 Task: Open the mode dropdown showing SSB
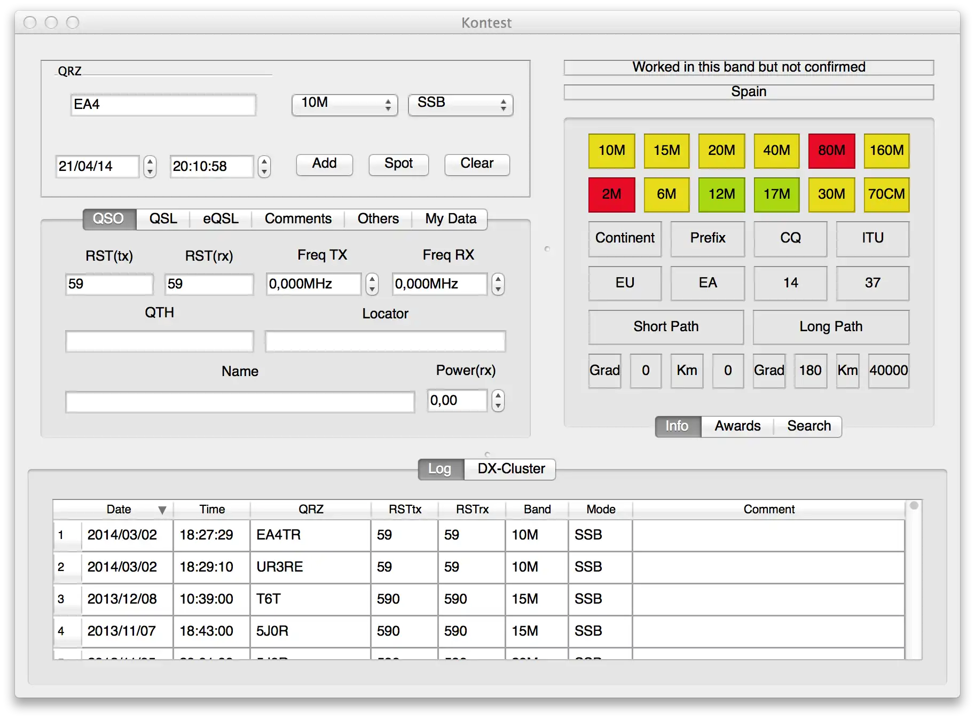(460, 104)
